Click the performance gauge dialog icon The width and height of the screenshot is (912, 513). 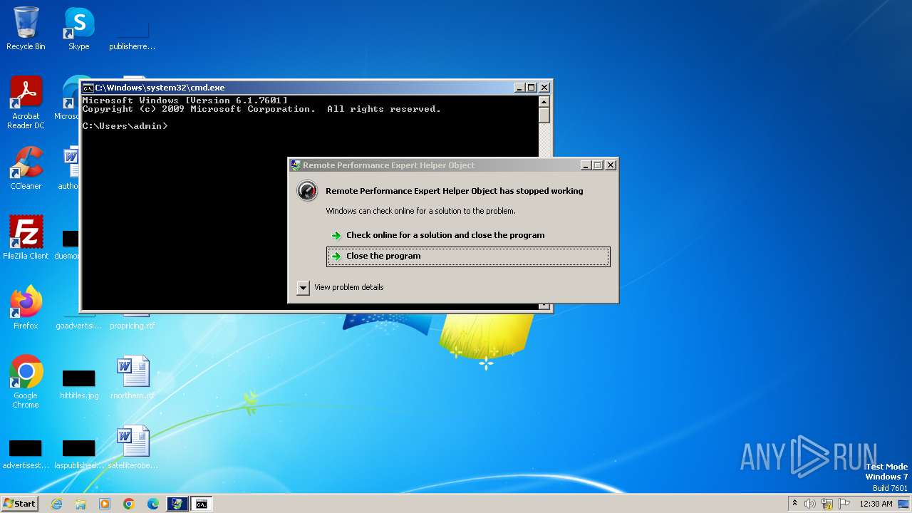click(x=307, y=191)
